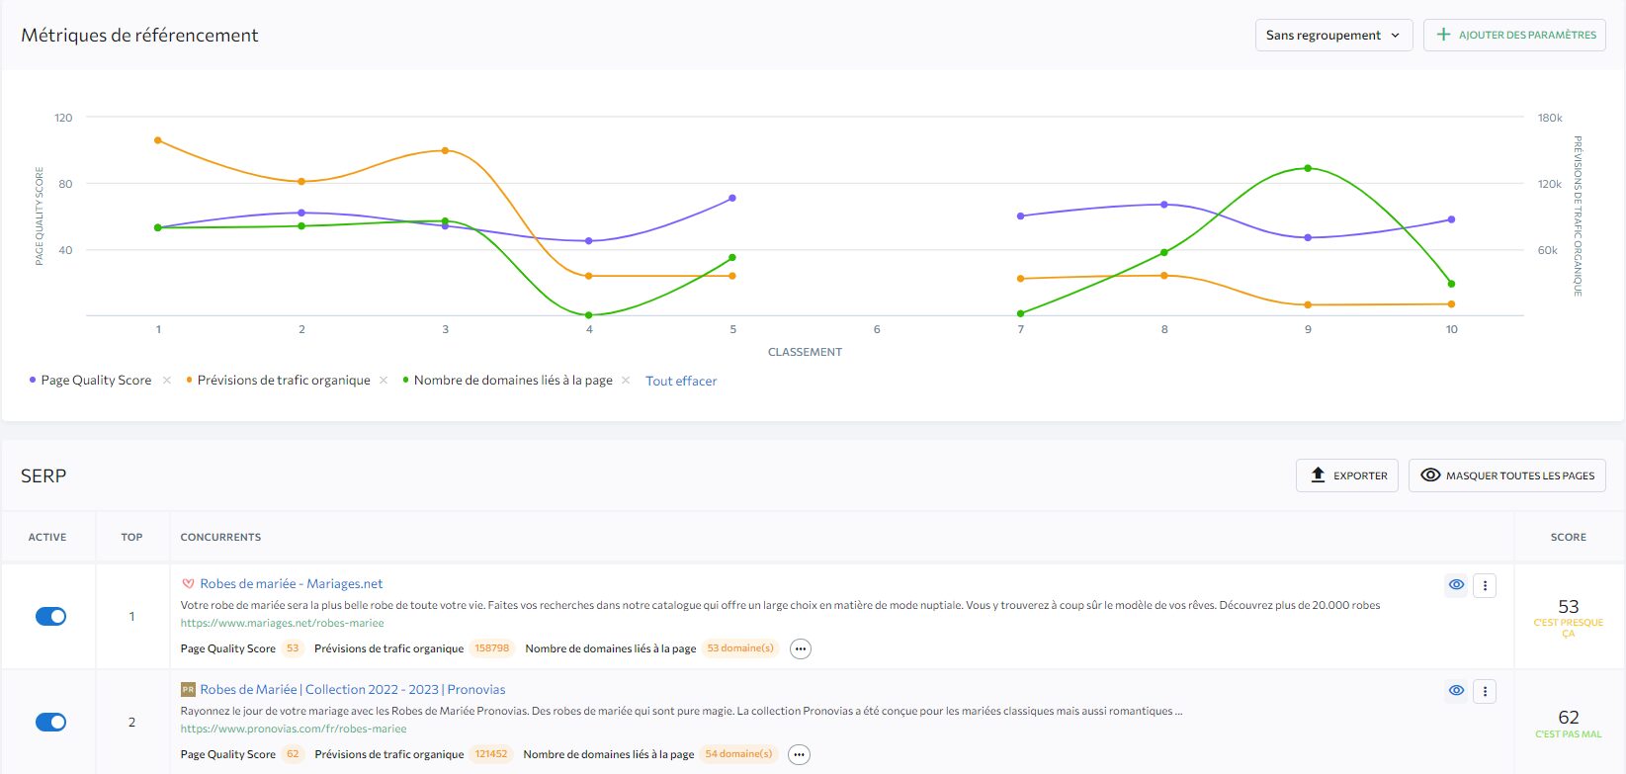Toggle Prévisions de trafic organique legend label
The height and width of the screenshot is (774, 1626).
[284, 381]
